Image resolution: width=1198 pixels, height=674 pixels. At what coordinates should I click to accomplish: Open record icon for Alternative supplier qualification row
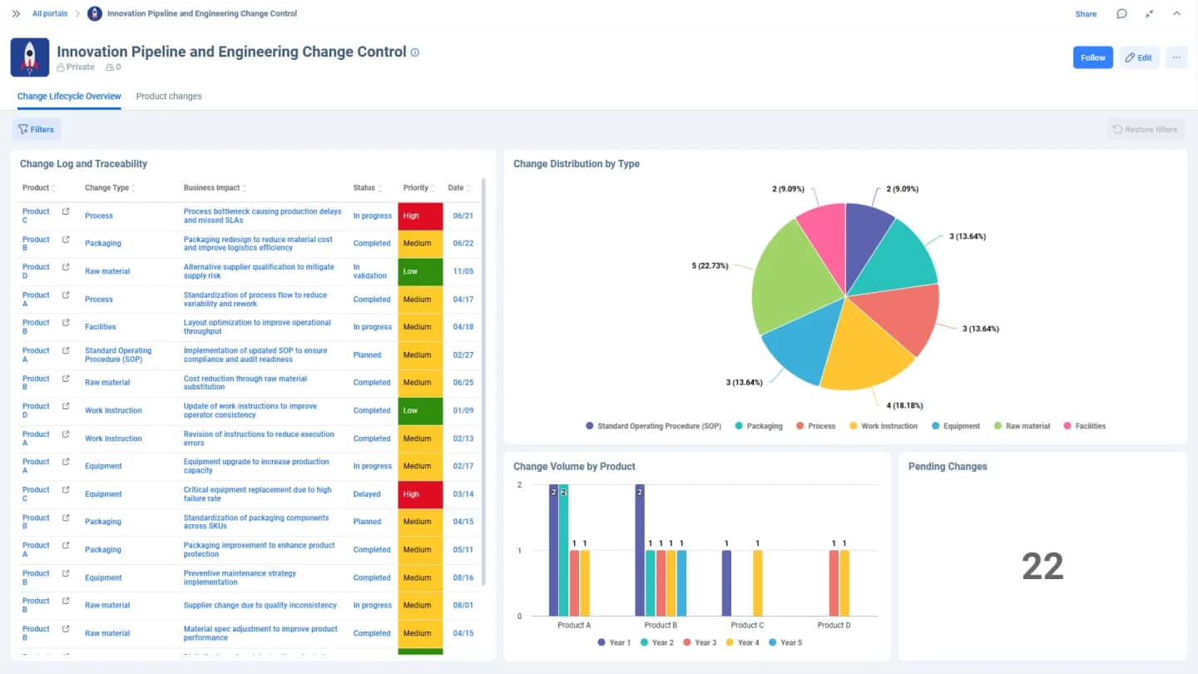[x=66, y=267]
